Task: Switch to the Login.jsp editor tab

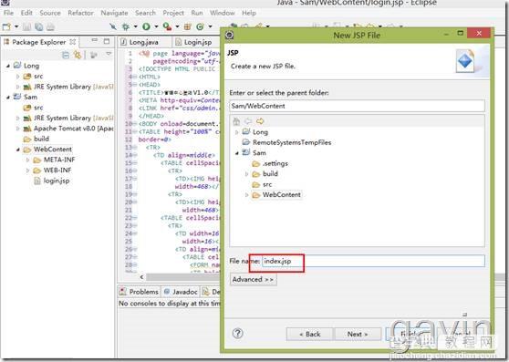Action: (197, 42)
